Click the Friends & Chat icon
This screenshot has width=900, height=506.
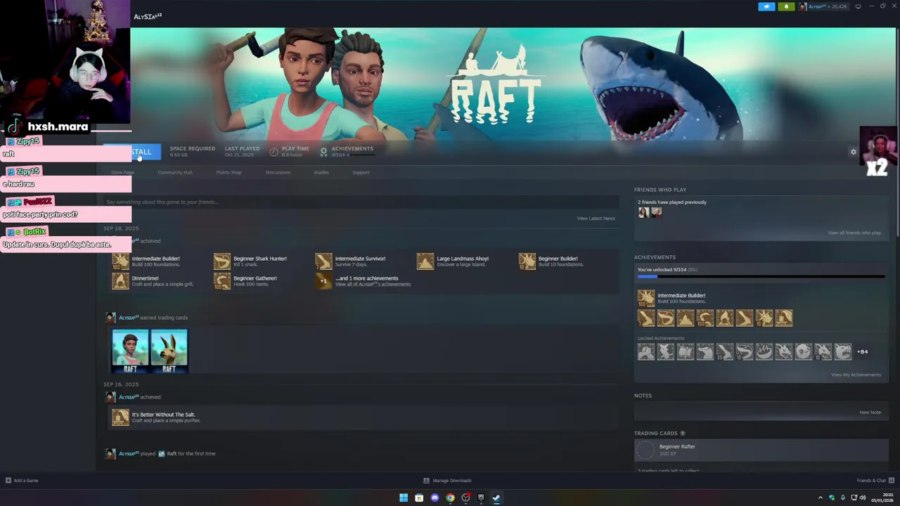click(x=890, y=481)
